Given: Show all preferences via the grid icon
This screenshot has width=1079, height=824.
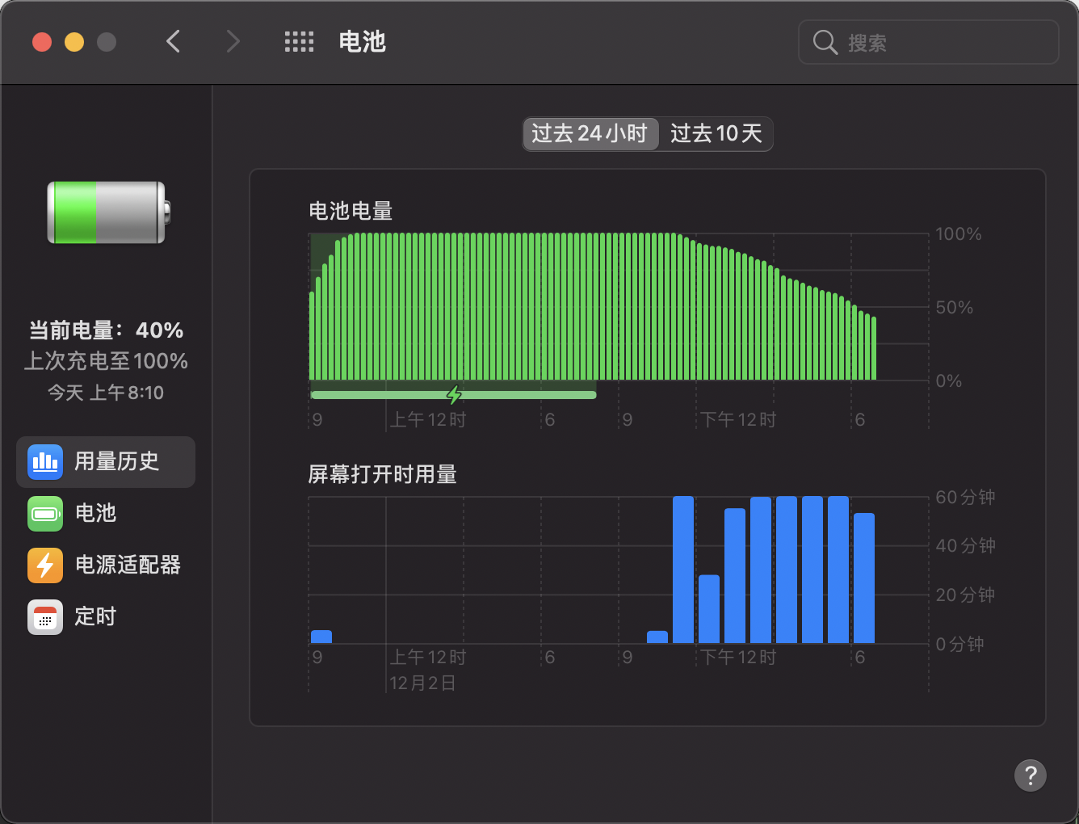Looking at the screenshot, I should coord(299,42).
